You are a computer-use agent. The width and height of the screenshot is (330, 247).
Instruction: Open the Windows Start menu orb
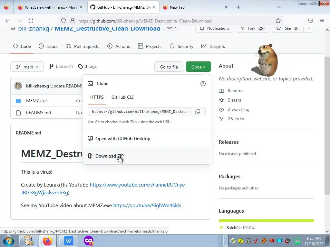pyautogui.click(x=9, y=241)
